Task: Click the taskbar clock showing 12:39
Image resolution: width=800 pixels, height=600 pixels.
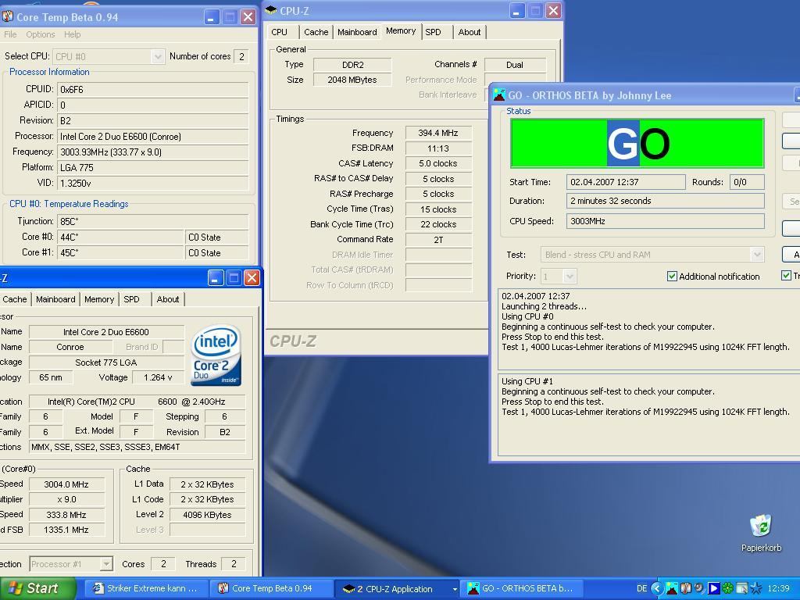Action: tap(778, 588)
